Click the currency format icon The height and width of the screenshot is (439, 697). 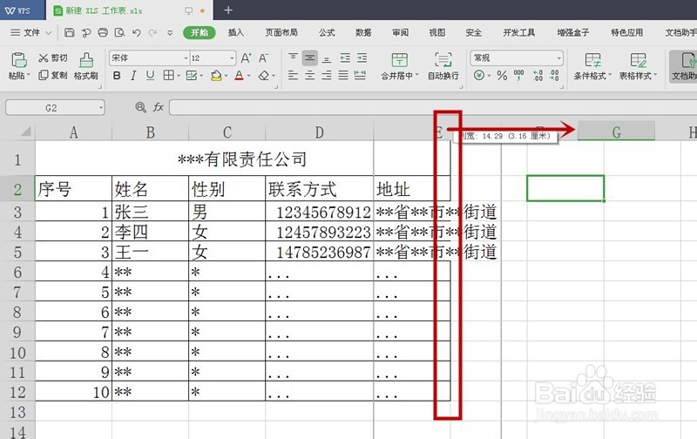tap(479, 76)
